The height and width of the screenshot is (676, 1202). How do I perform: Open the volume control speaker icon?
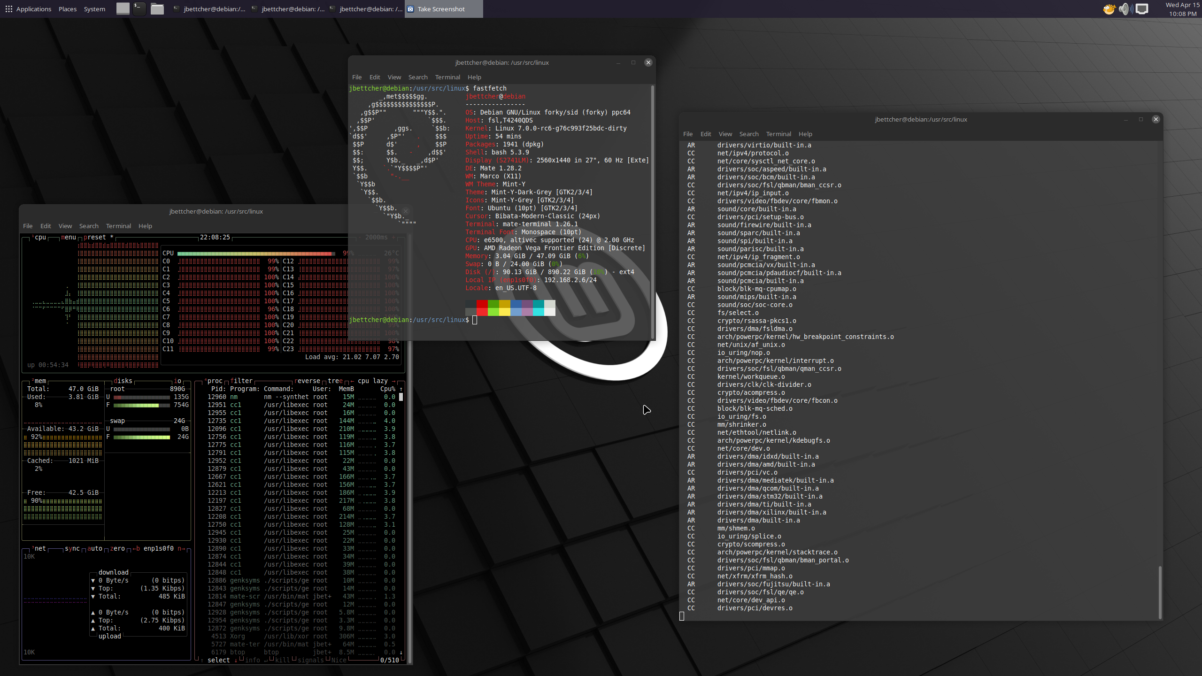point(1125,9)
